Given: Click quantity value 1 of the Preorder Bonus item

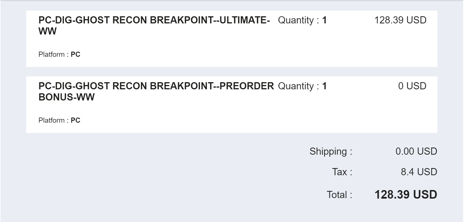Looking at the screenshot, I should point(324,86).
